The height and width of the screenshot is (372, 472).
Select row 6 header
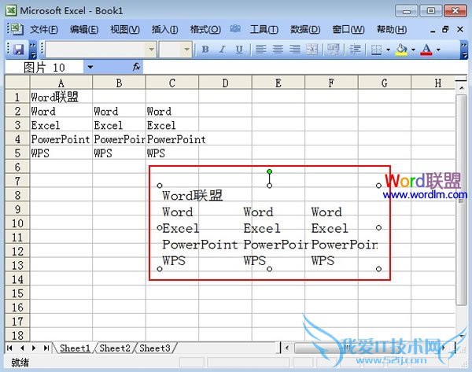pos(17,167)
